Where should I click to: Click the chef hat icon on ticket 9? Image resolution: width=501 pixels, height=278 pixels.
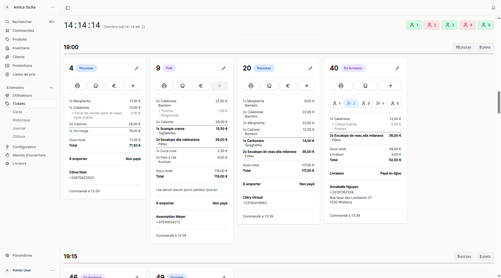point(183,86)
